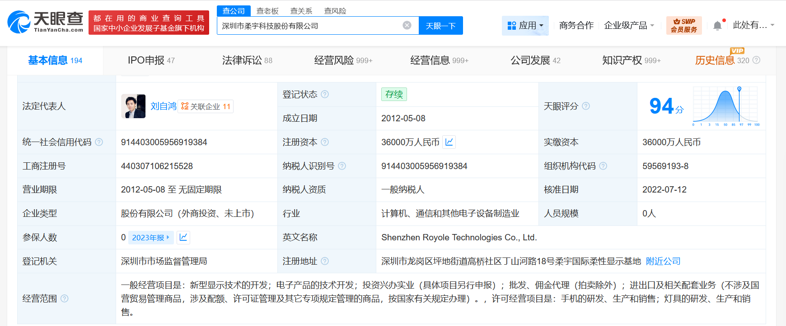
Task: Expand the 应用 dropdown menu
Action: [x=525, y=26]
